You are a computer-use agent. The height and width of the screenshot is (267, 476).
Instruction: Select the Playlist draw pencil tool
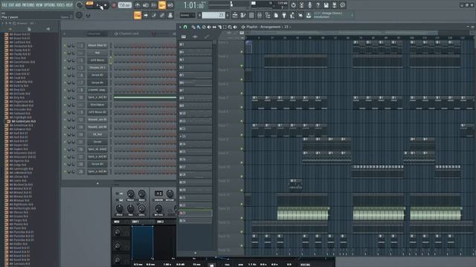coord(193,27)
